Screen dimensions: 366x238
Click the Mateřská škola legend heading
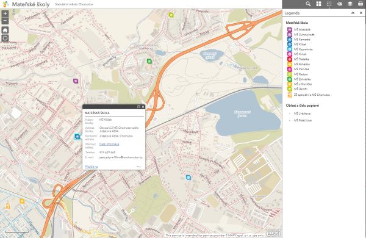(x=296, y=23)
